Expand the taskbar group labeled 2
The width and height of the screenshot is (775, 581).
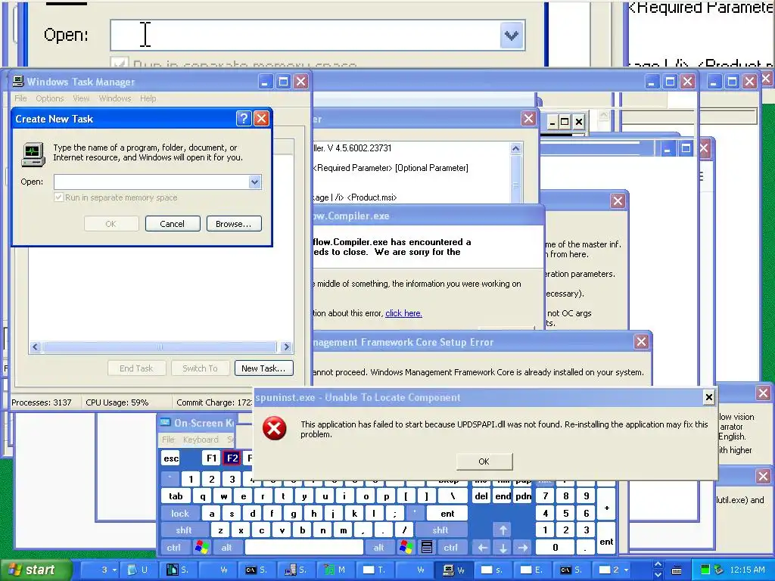[613, 570]
